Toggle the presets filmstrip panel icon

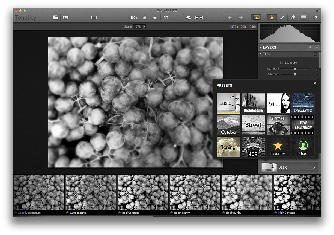[x=94, y=18]
